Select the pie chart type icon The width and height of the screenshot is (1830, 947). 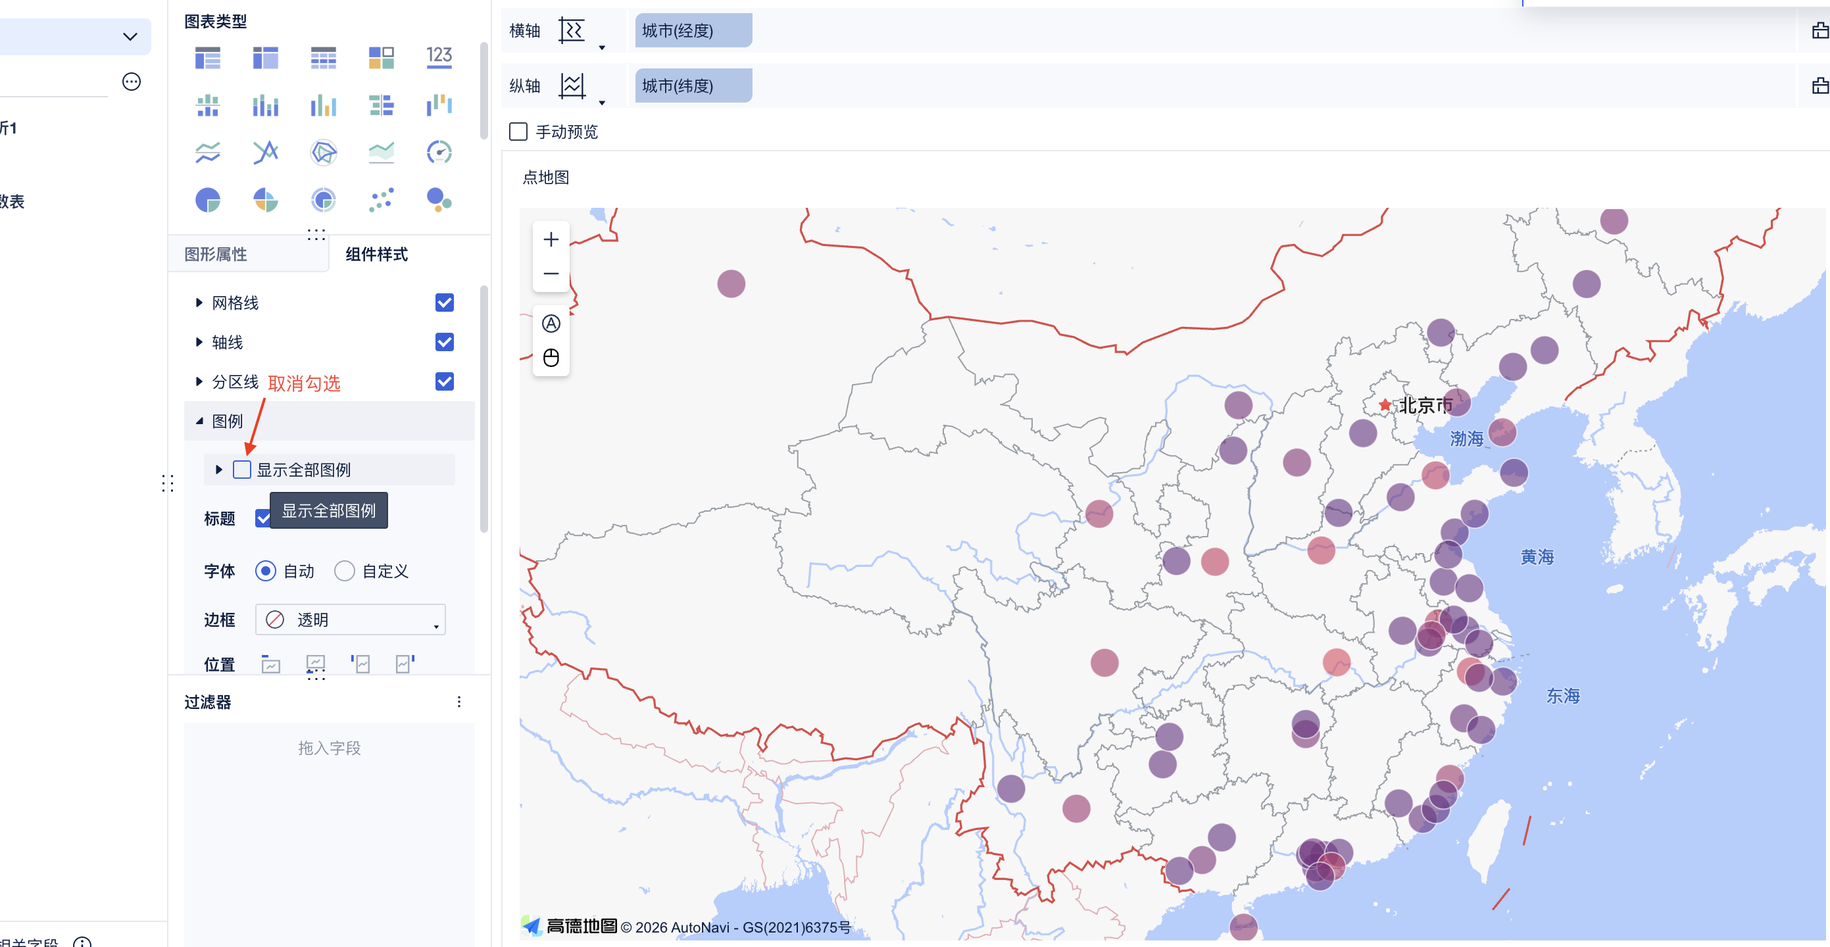point(207,201)
